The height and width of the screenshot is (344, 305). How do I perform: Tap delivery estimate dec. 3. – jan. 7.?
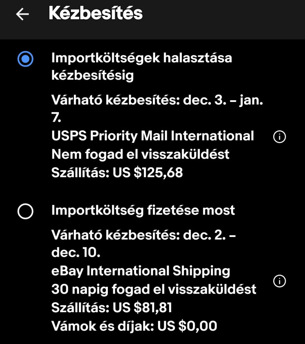pos(157,100)
